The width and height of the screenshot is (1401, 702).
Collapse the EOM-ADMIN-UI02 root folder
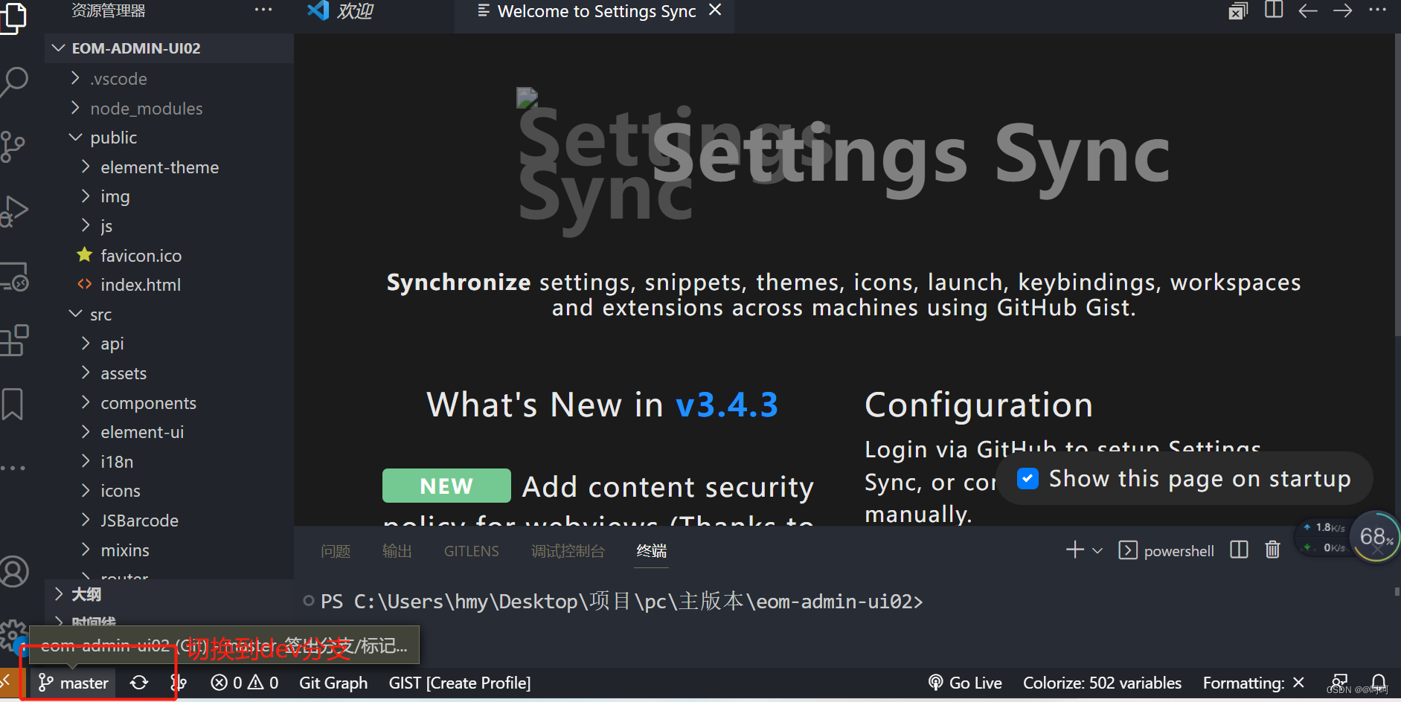point(169,48)
